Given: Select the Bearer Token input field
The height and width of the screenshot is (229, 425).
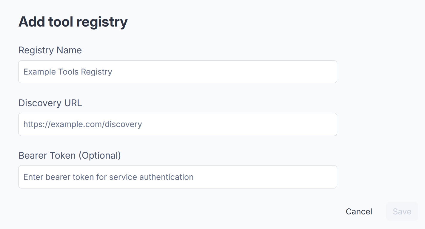Looking at the screenshot, I should coord(178,177).
